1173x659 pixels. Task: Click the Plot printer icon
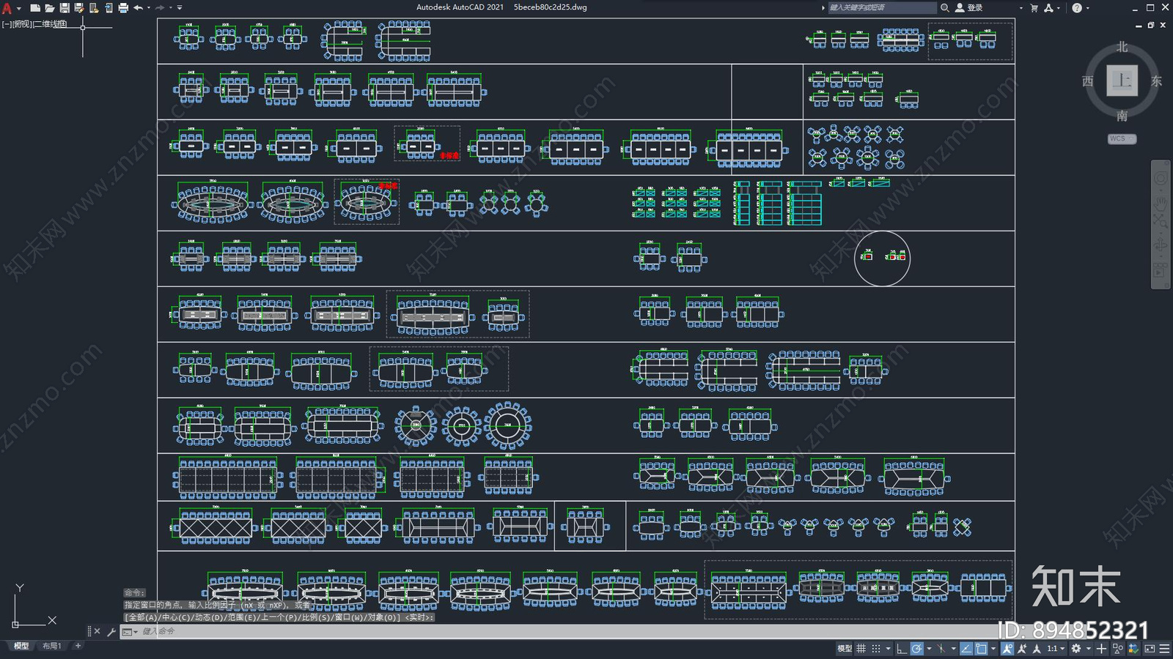coord(123,8)
